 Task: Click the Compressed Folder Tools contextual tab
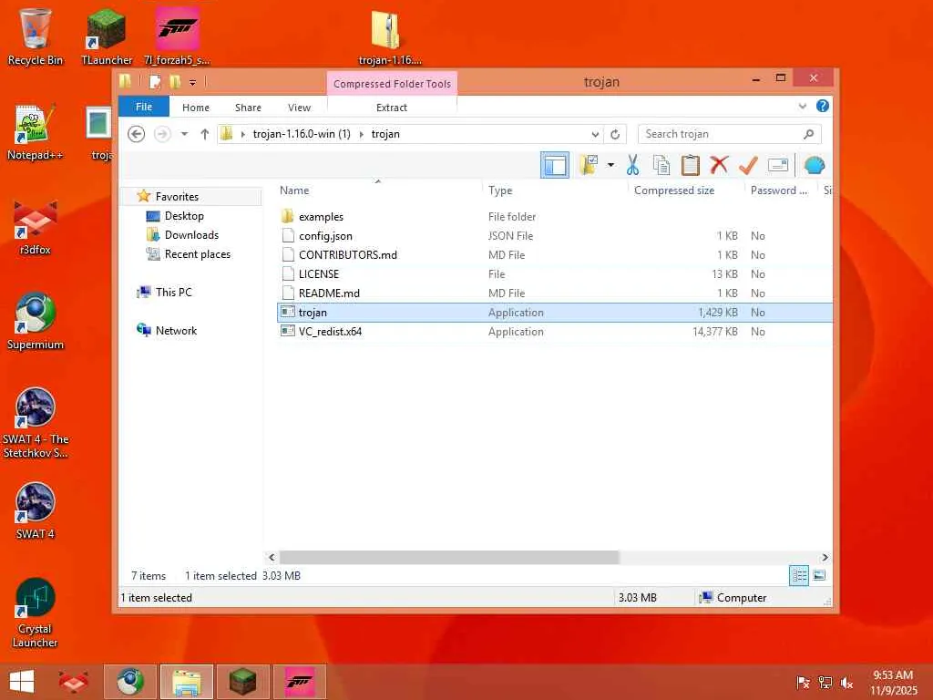(392, 84)
